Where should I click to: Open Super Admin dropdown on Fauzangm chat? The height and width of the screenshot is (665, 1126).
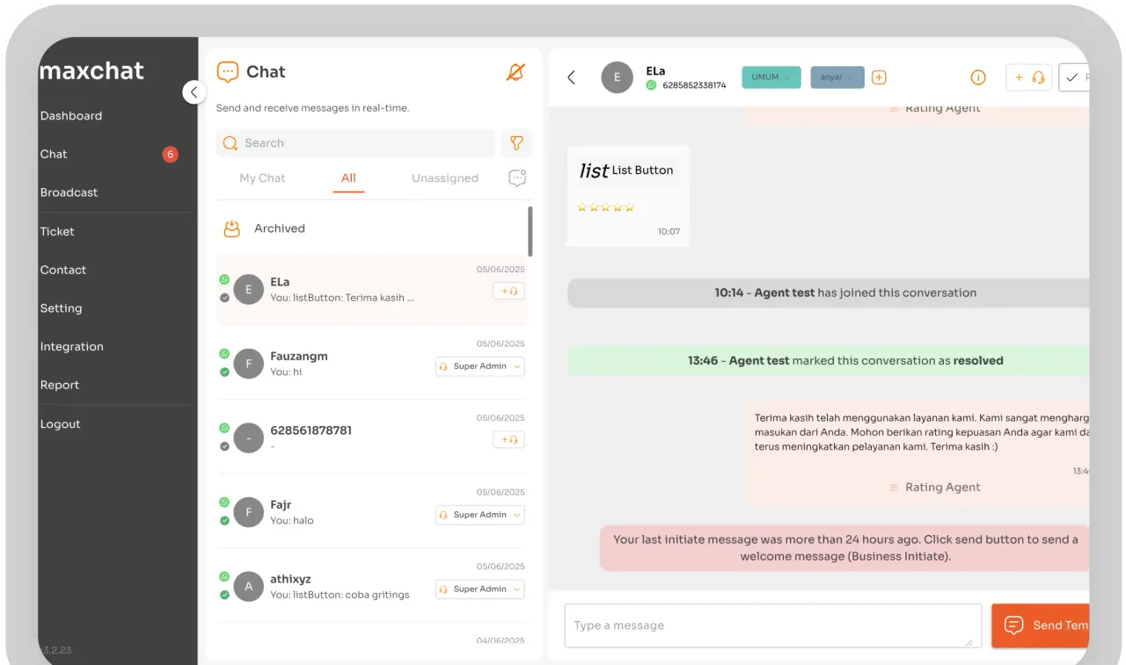[480, 366]
